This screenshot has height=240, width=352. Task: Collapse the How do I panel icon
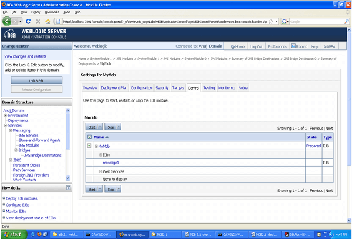pos(69,188)
